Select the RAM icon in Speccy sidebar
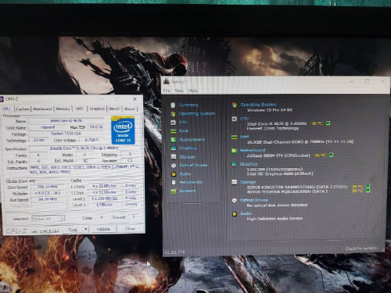This screenshot has height=293, width=391. coord(174,131)
